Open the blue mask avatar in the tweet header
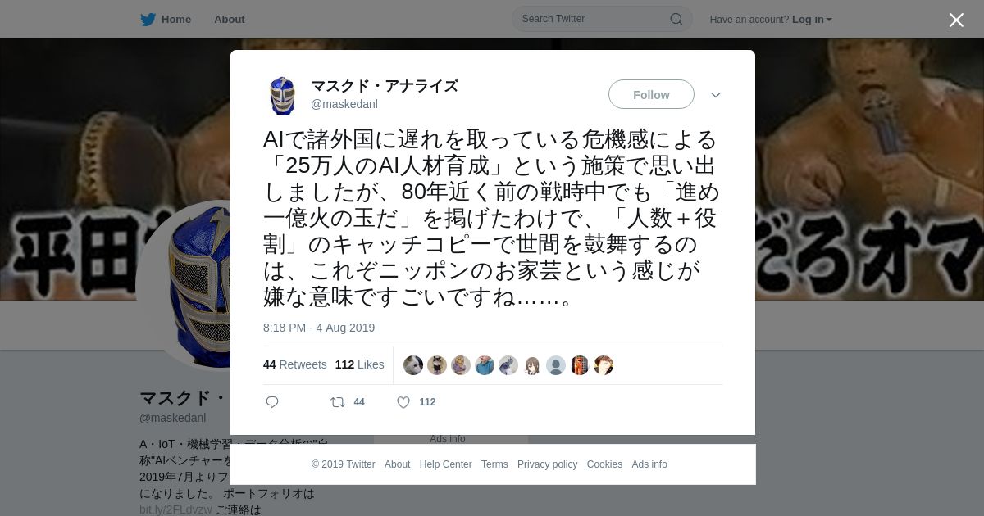Viewport: 984px width, 516px height. pos(282,96)
